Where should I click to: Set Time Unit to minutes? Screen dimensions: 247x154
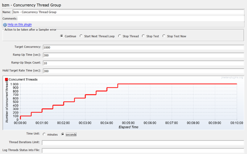click(x=44, y=135)
